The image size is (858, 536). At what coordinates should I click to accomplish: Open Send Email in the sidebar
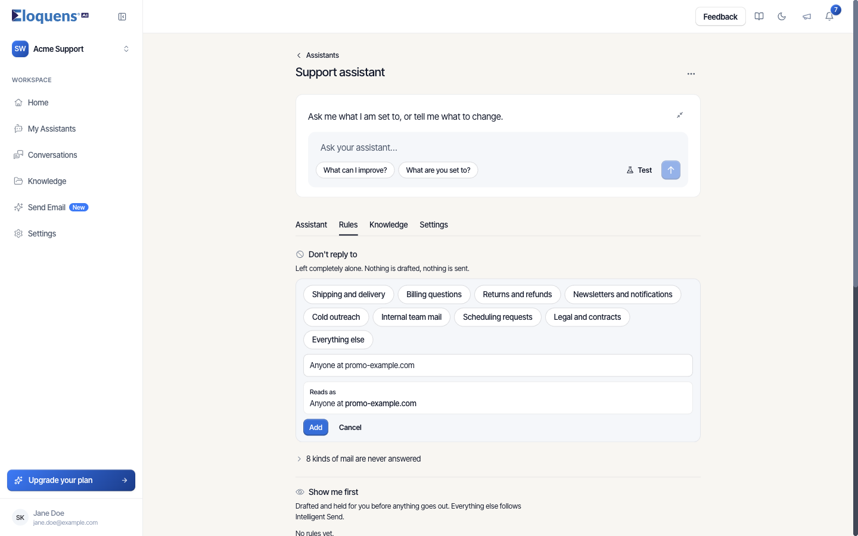71,207
